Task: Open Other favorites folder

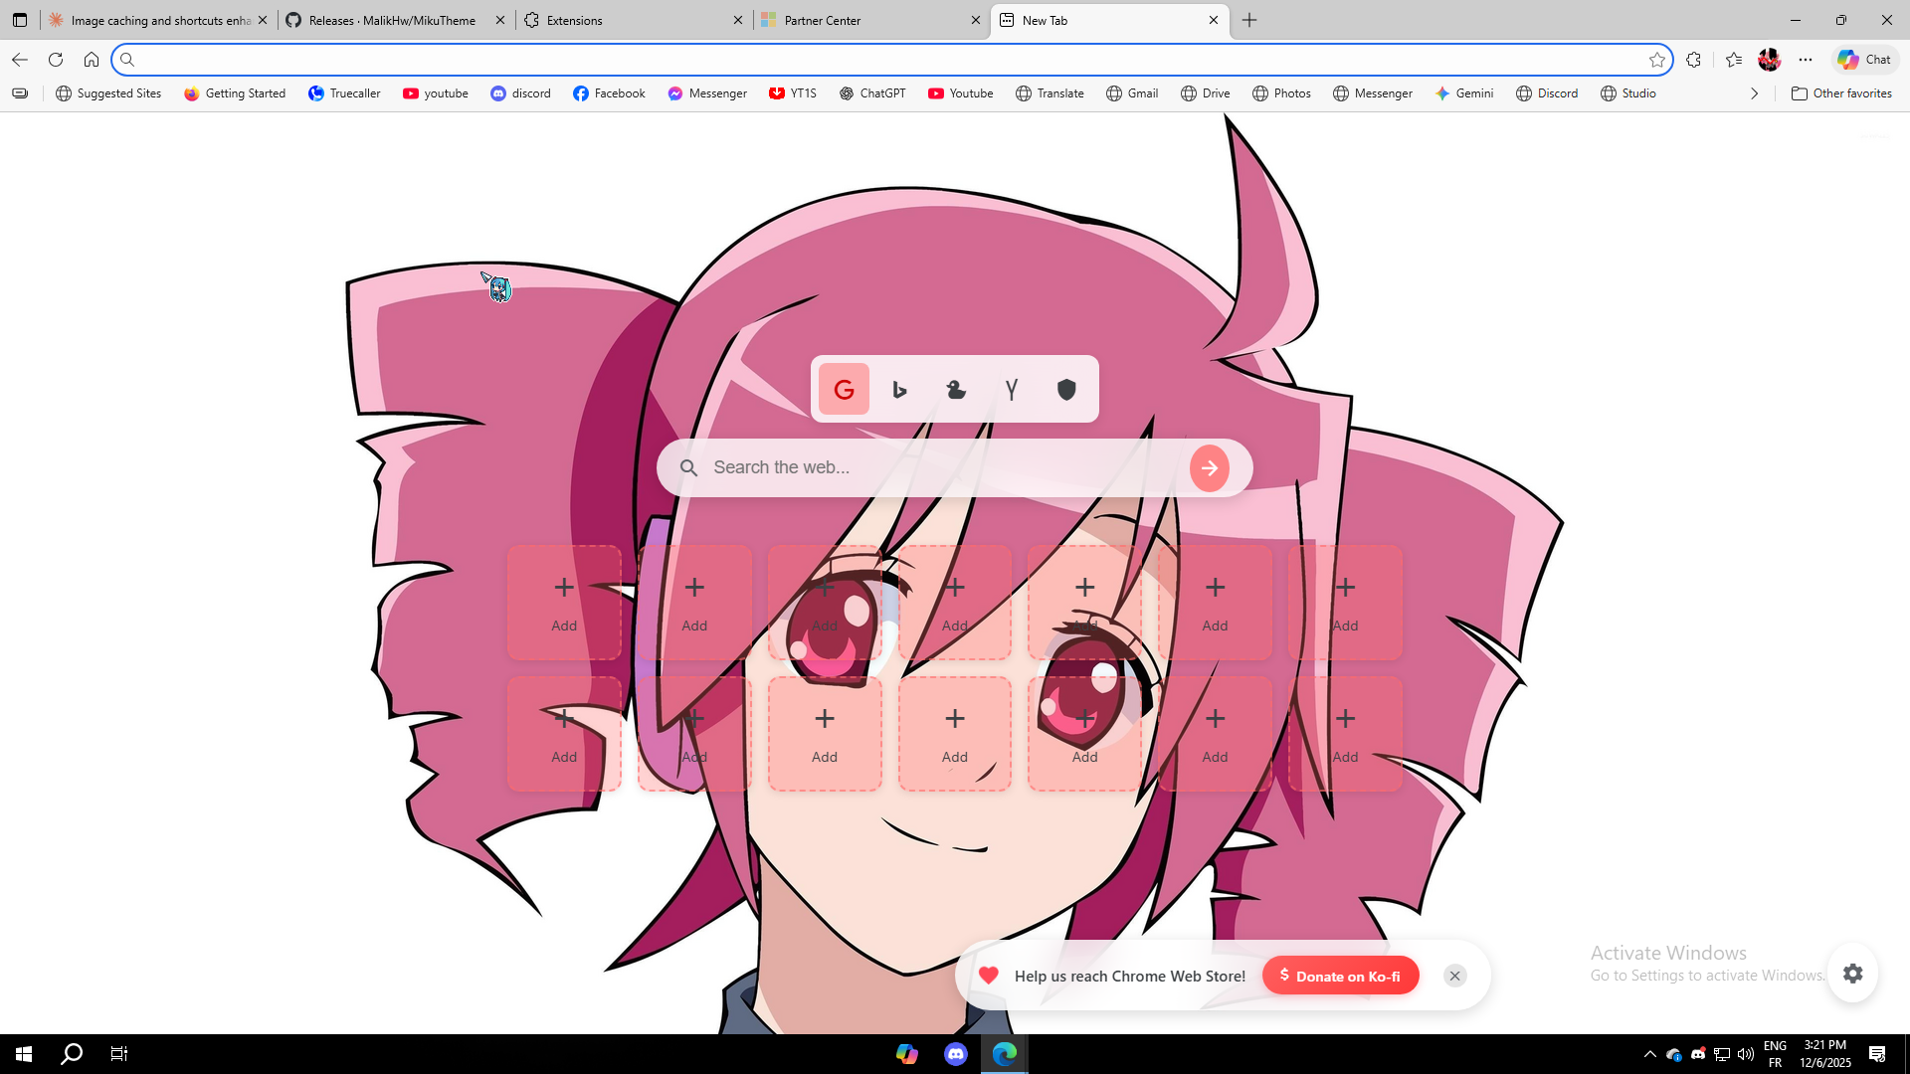Action: tap(1841, 93)
